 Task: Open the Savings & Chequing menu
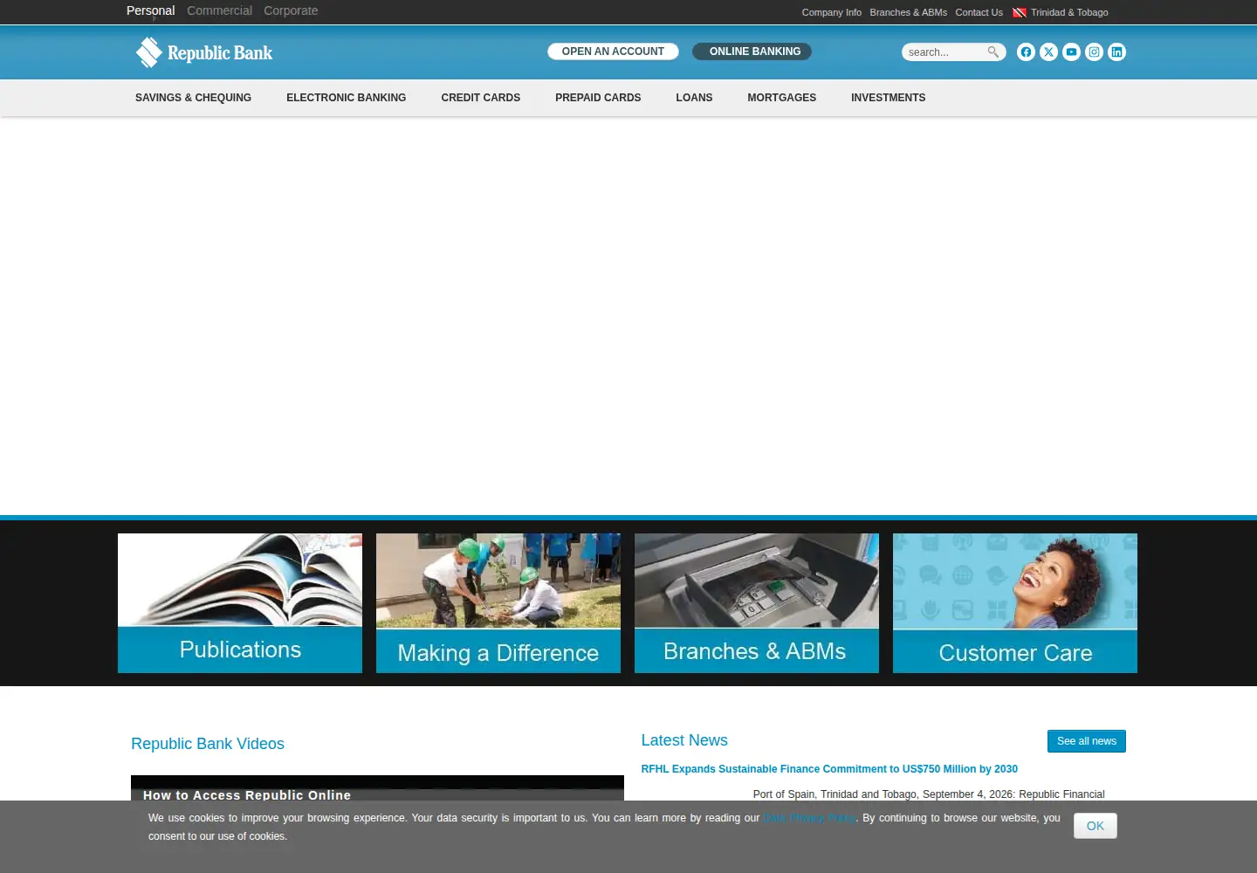tap(193, 98)
